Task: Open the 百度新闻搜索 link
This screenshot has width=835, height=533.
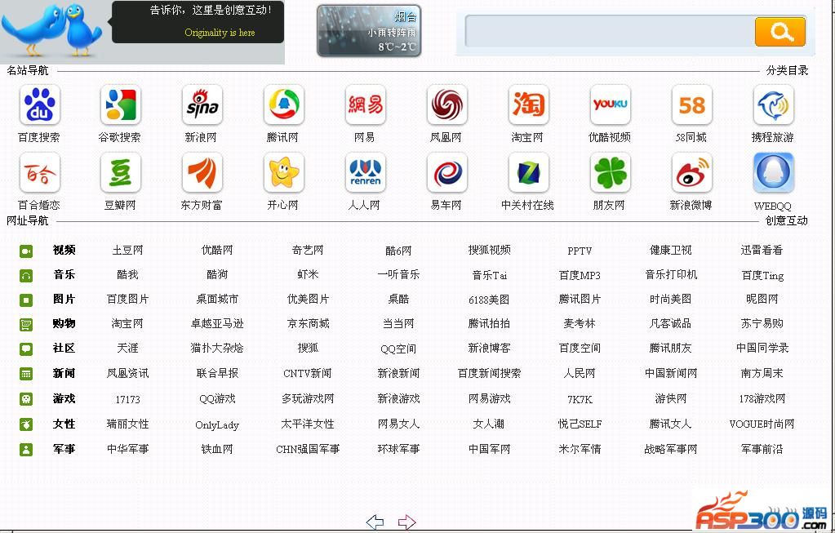Action: tap(490, 373)
